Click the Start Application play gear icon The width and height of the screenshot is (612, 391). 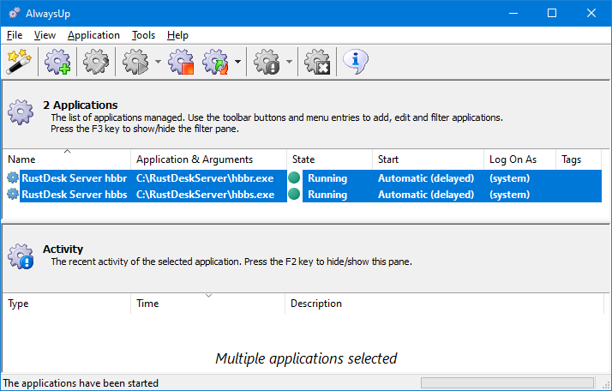(135, 62)
